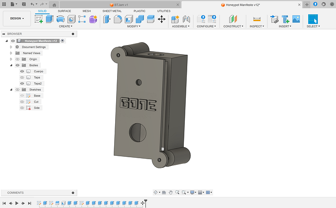336x208 pixels.
Task: Select the Fillet tool
Action: coord(118,19)
